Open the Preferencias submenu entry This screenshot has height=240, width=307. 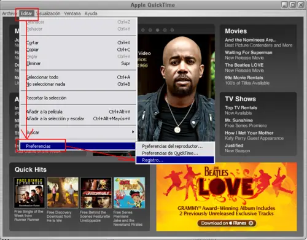78,146
